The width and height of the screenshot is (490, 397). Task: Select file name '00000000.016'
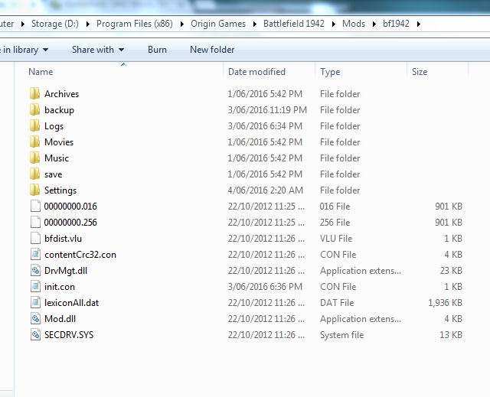[70, 207]
